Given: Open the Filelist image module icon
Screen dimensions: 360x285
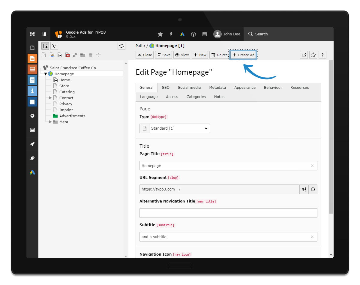Looking at the screenshot, I should 32,130.
